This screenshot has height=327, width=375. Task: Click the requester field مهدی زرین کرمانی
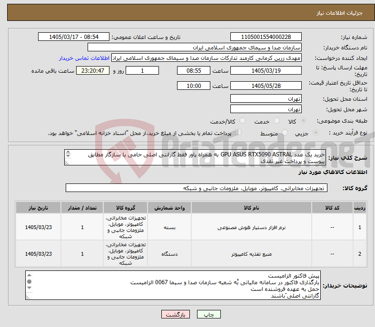coord(207,58)
